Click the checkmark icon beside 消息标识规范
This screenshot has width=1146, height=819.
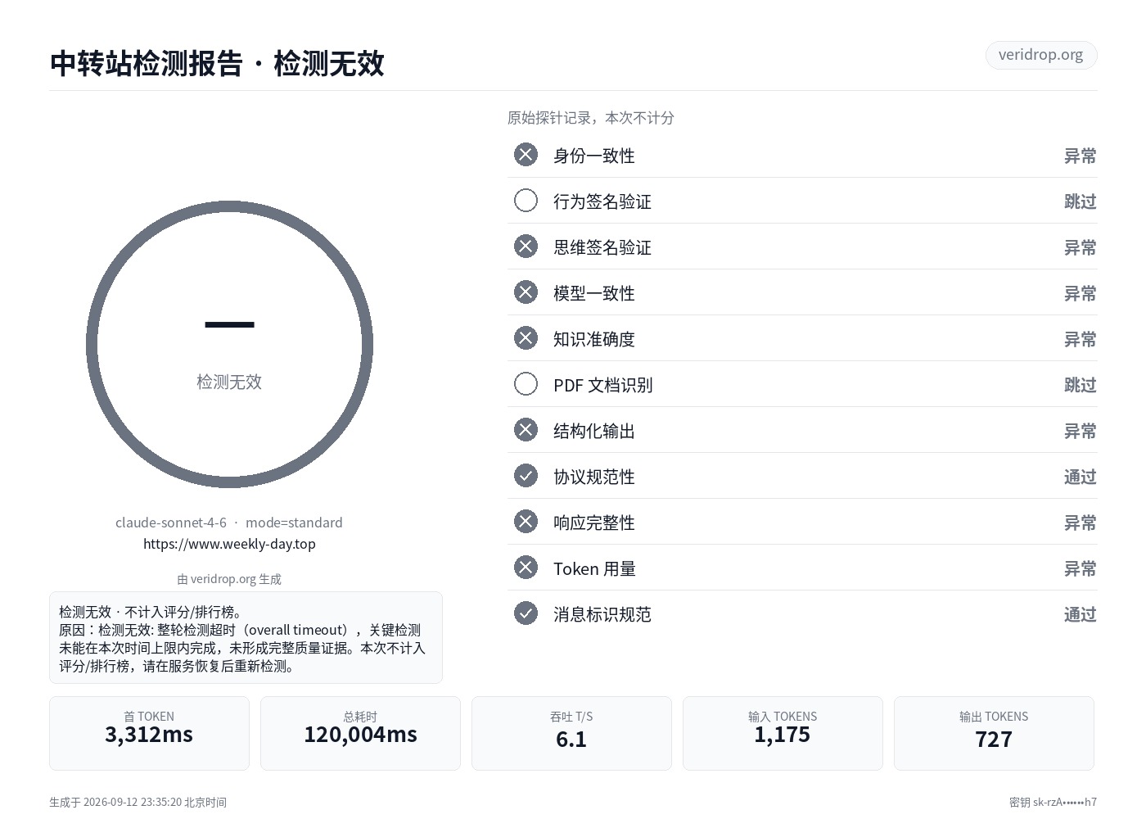point(526,613)
